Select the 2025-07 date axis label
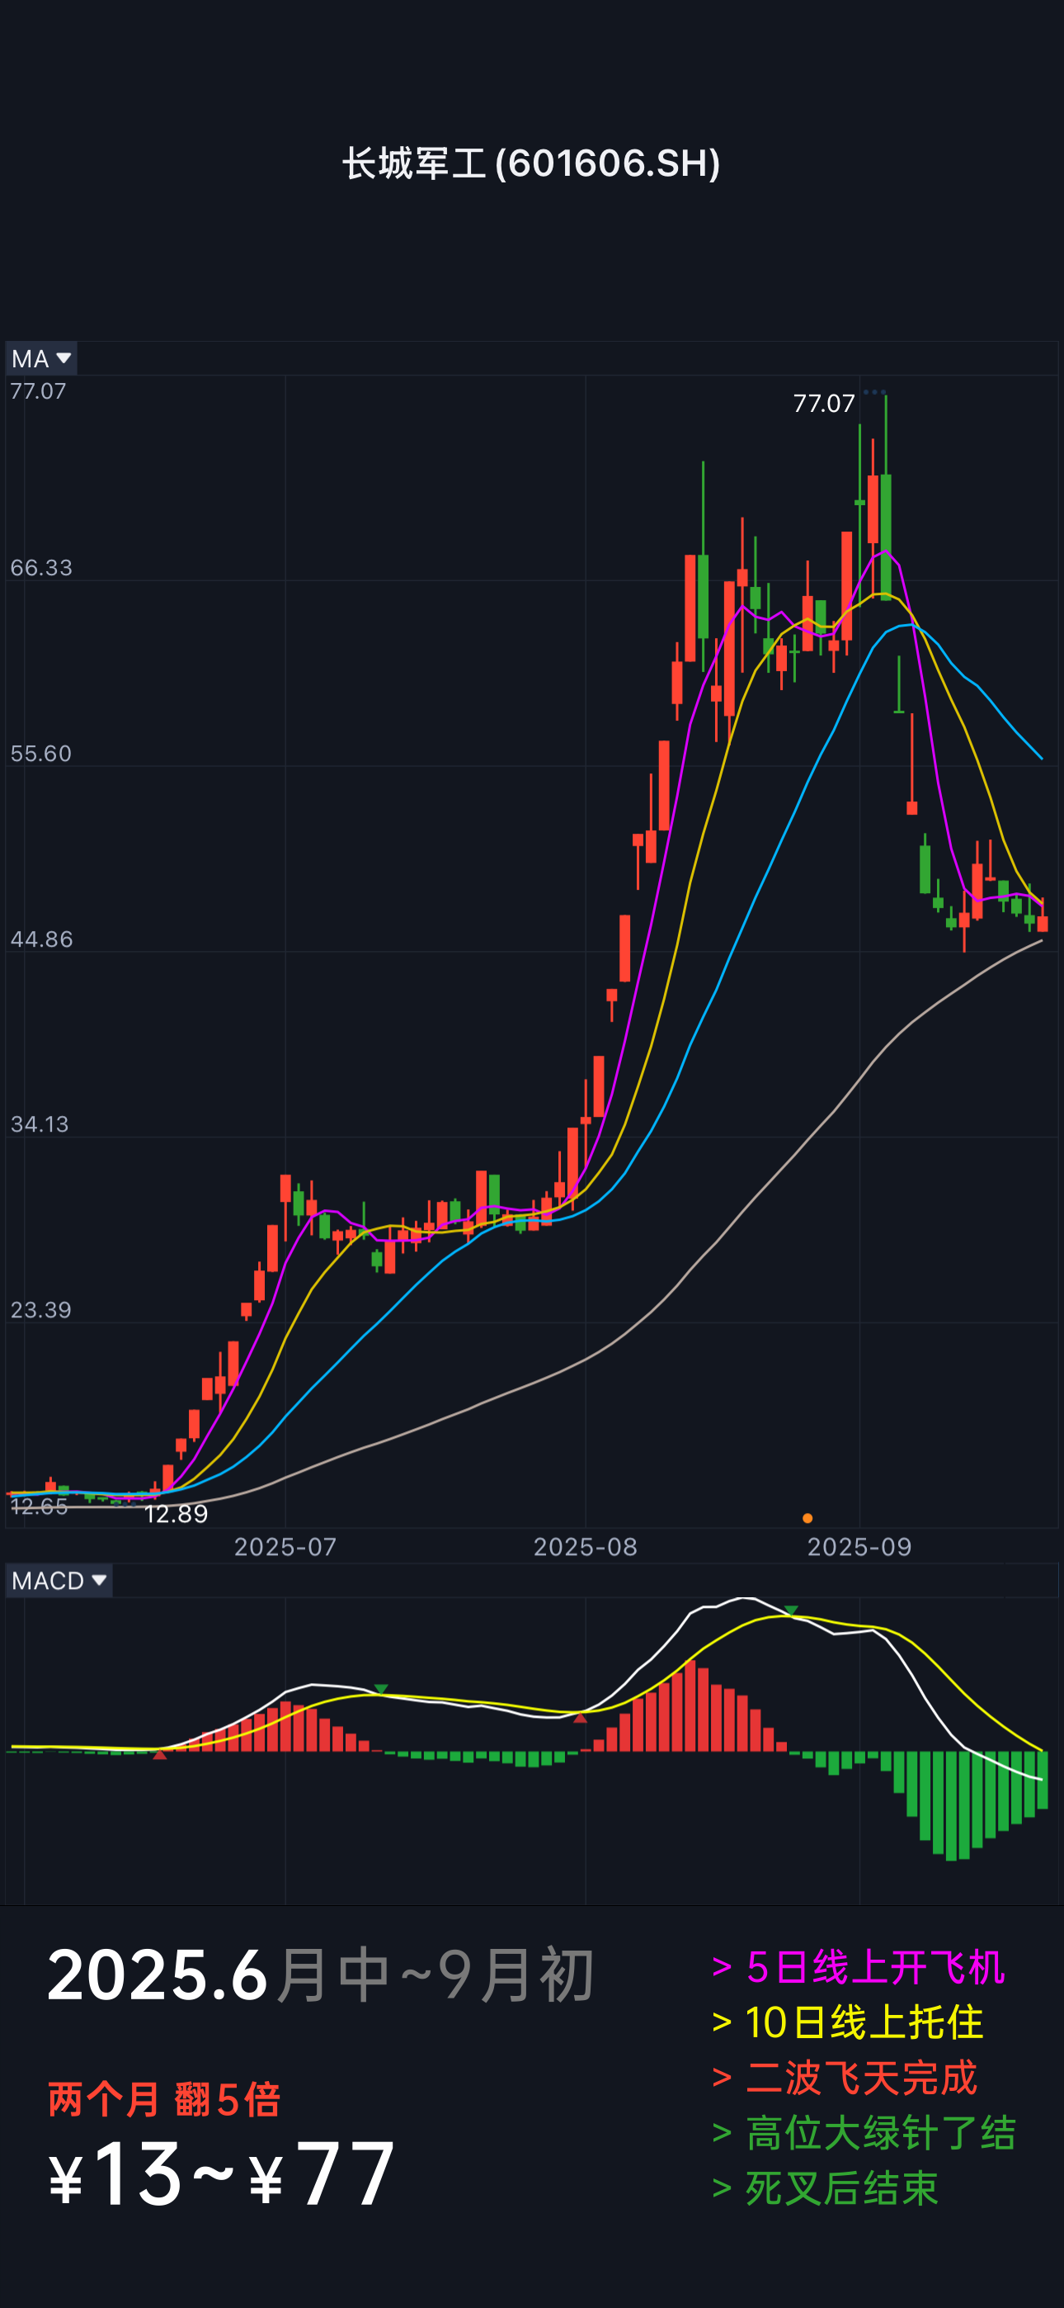 (285, 1547)
